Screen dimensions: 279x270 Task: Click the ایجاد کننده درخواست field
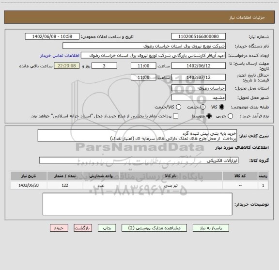(x=153, y=55)
